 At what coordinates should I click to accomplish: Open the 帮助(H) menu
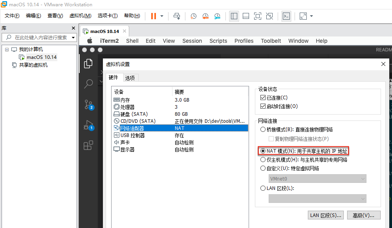coord(132,16)
